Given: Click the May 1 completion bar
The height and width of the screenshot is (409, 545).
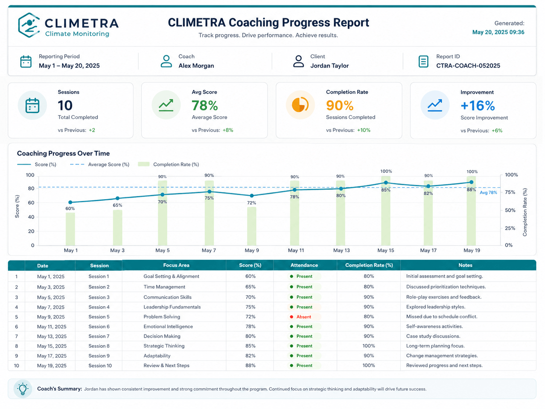Looking at the screenshot, I should (70, 229).
